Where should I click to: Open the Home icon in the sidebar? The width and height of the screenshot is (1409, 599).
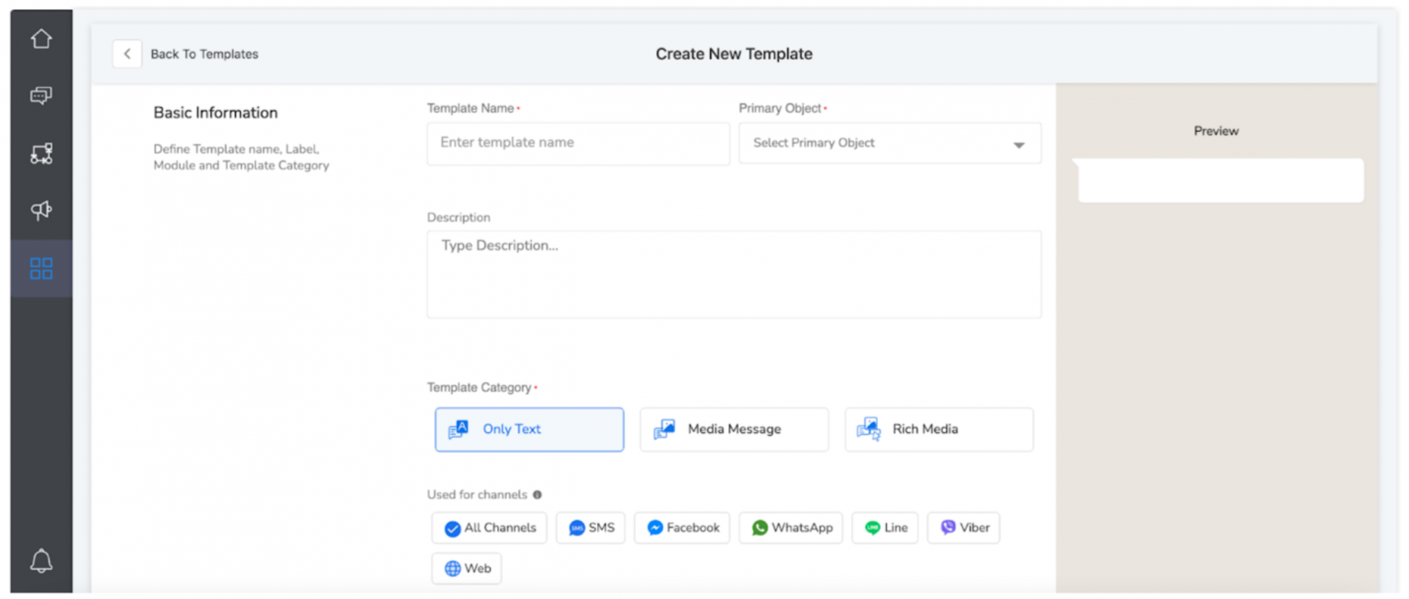pos(40,38)
